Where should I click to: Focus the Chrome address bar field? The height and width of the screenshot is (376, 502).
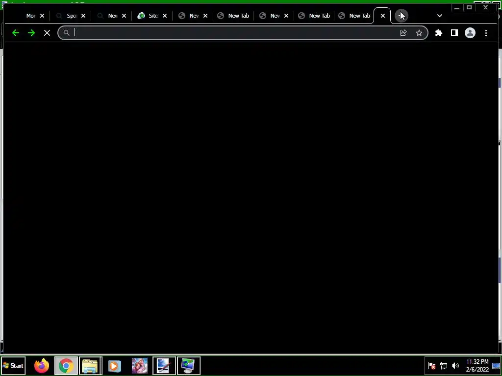click(x=243, y=33)
